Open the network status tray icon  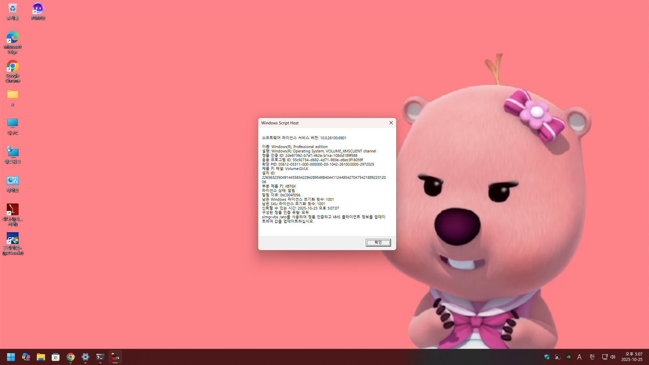tap(605, 357)
